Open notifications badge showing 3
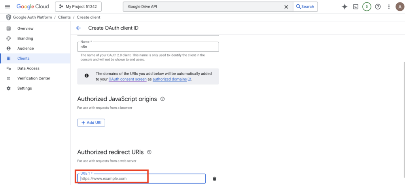 pos(367,7)
